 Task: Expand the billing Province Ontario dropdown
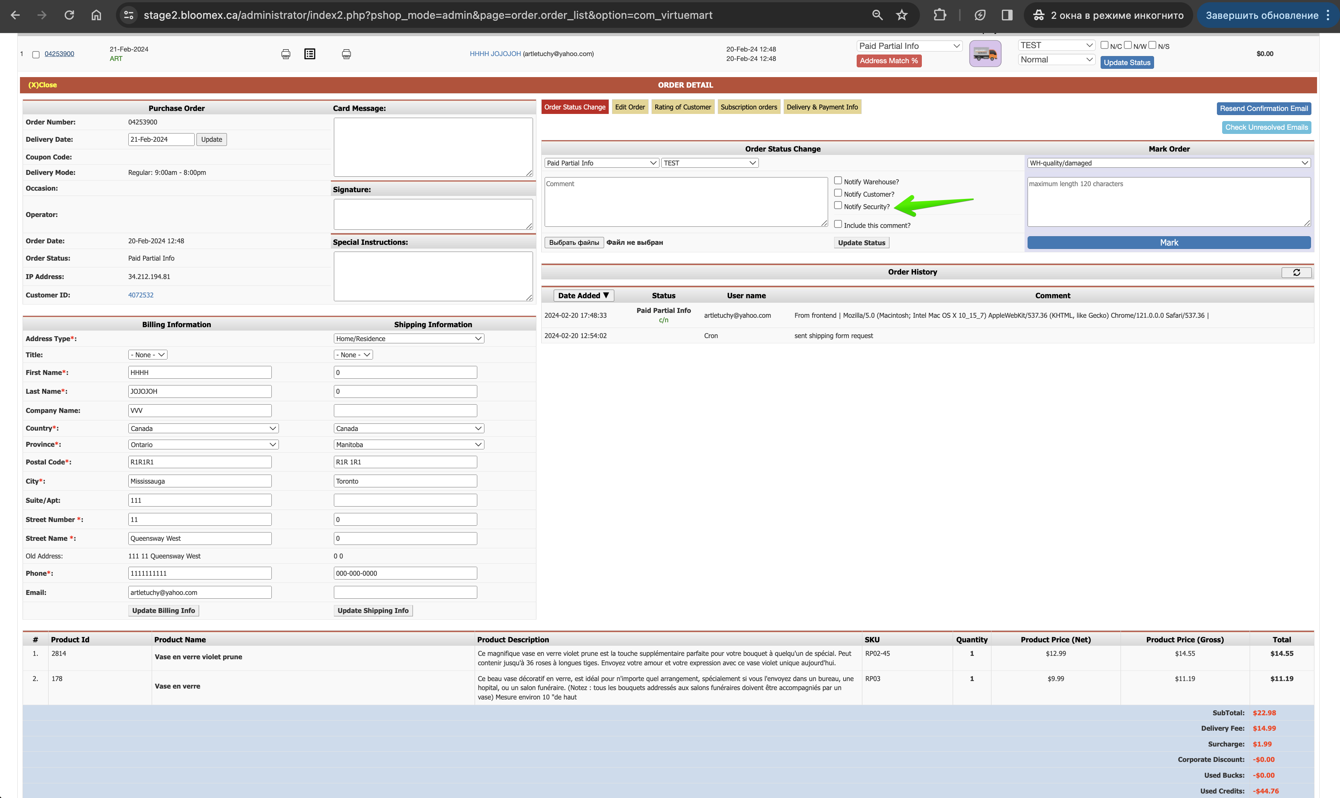click(x=203, y=445)
